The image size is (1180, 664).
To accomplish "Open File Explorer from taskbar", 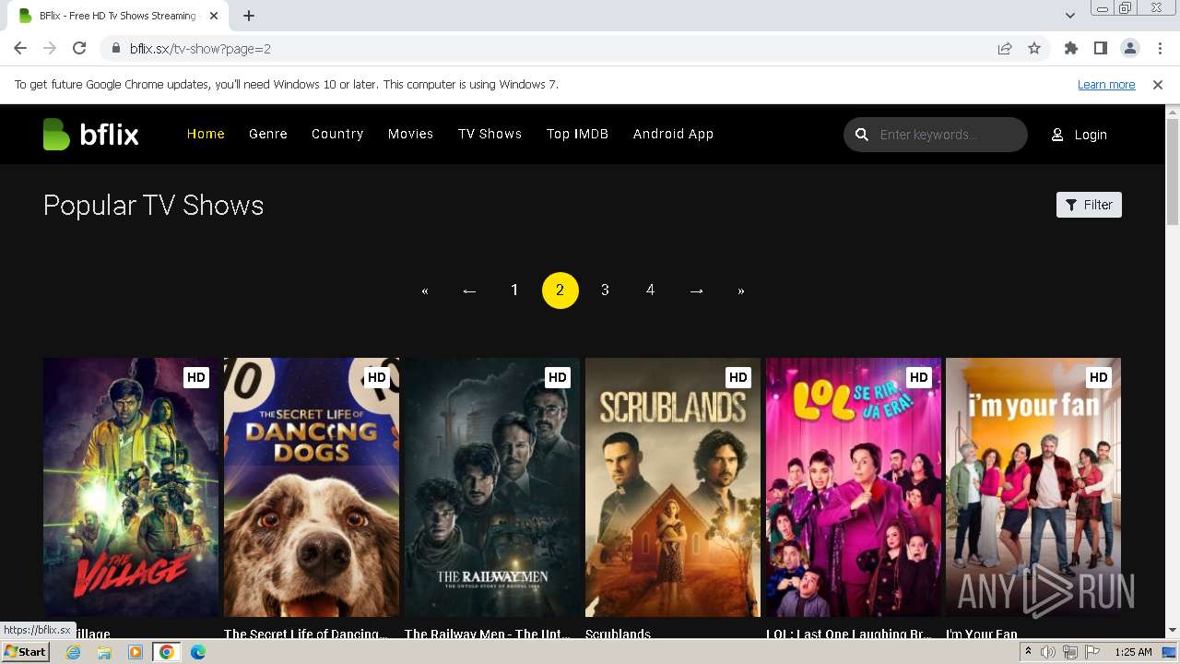I will [x=104, y=652].
